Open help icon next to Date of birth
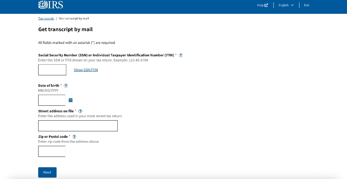347x179 pixels. [66, 86]
